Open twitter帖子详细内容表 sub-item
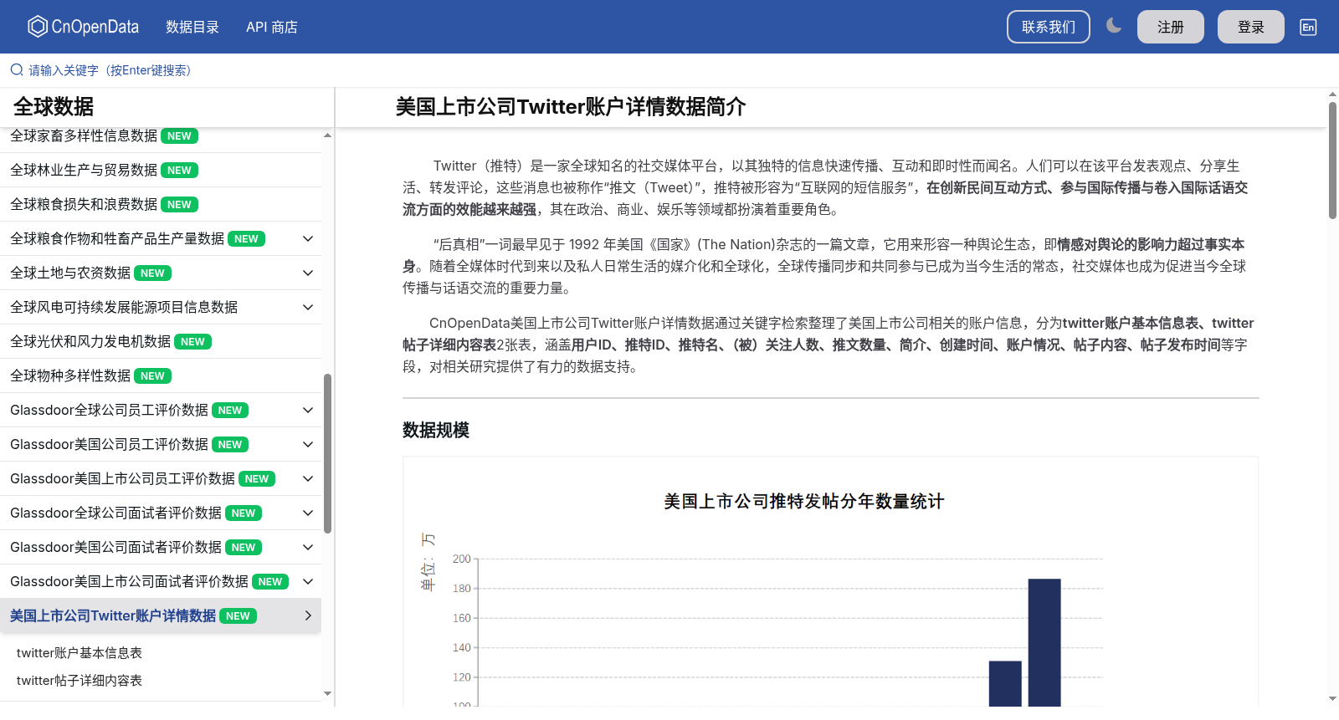1339x720 pixels. point(80,680)
